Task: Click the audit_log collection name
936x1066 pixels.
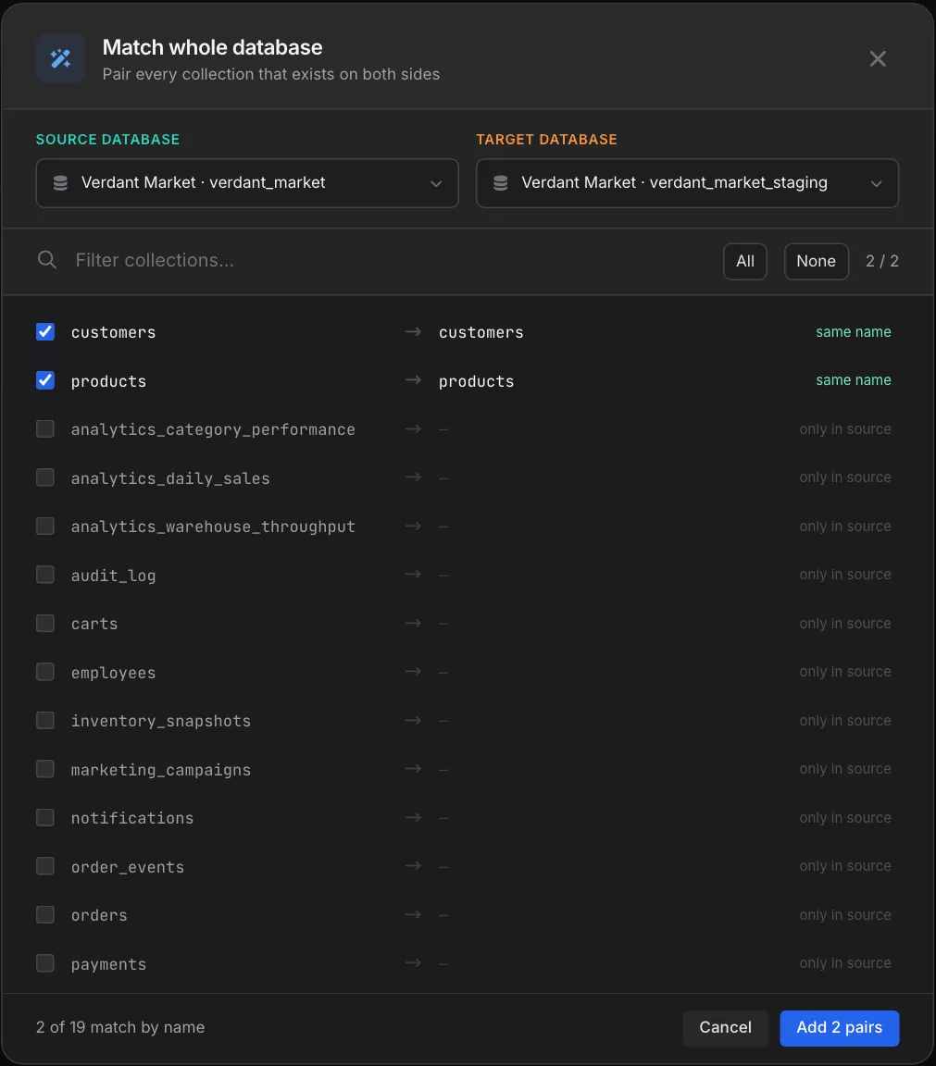Action: pyautogui.click(x=114, y=576)
